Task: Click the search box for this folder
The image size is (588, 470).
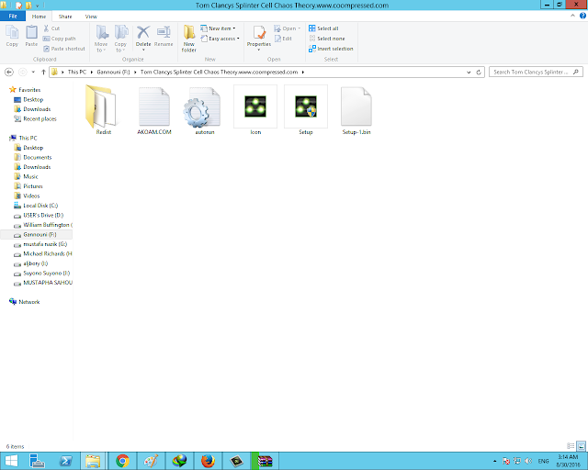Action: (x=536, y=72)
